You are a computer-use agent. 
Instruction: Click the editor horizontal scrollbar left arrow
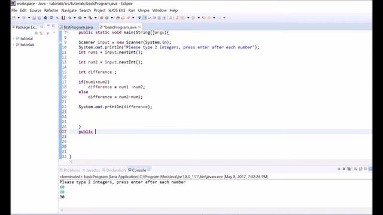[x=71, y=162]
